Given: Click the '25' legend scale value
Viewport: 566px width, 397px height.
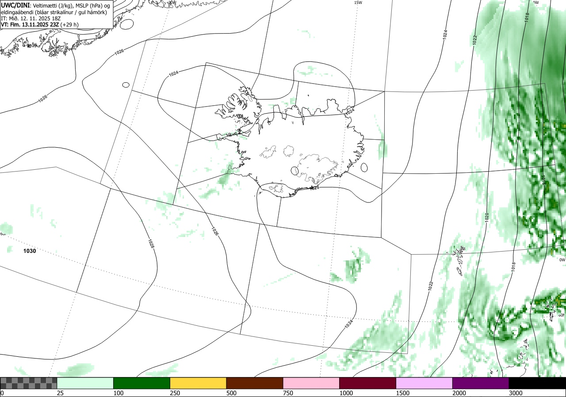Looking at the screenshot, I should (x=60, y=393).
